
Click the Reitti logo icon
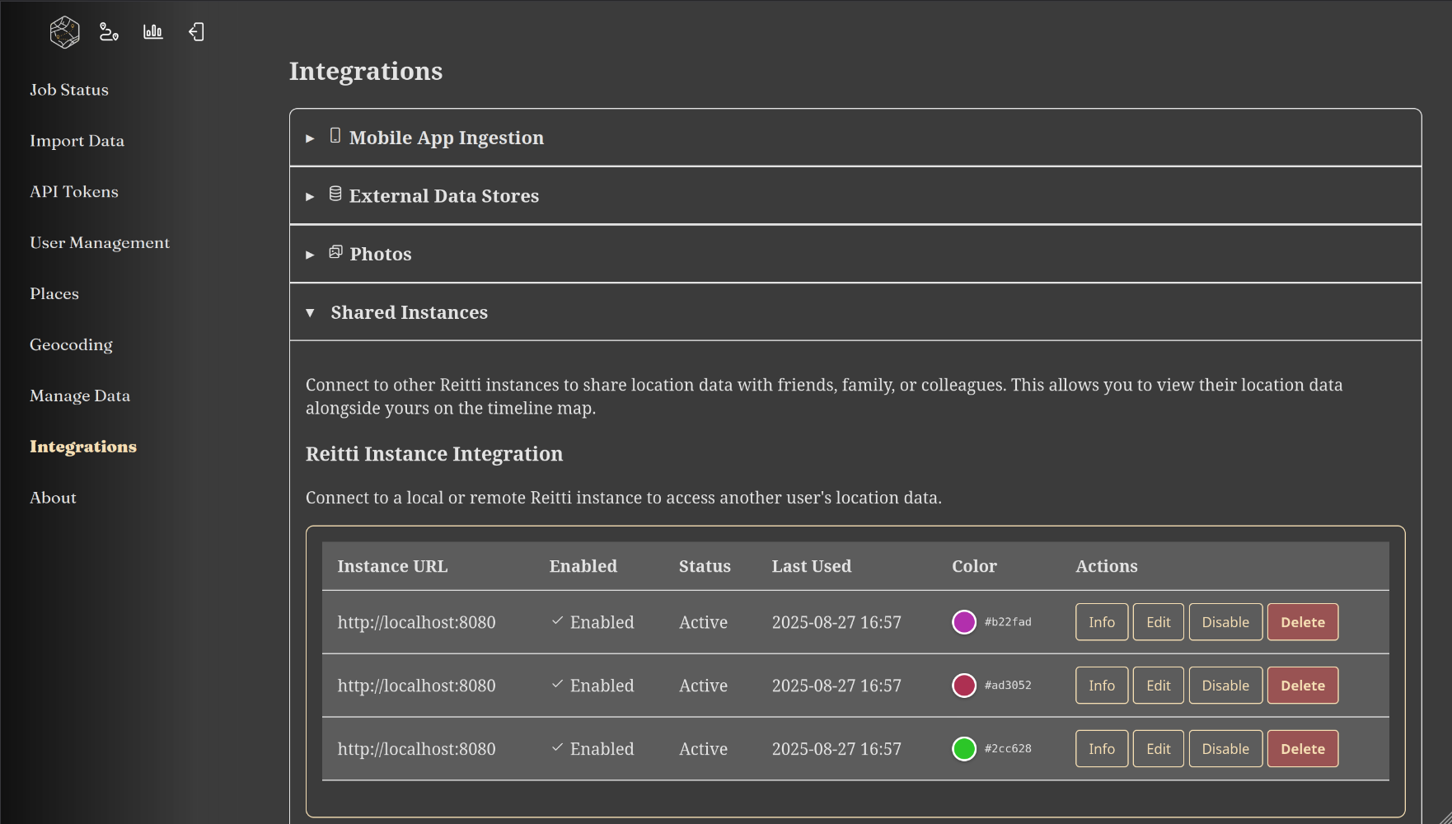[x=64, y=32]
